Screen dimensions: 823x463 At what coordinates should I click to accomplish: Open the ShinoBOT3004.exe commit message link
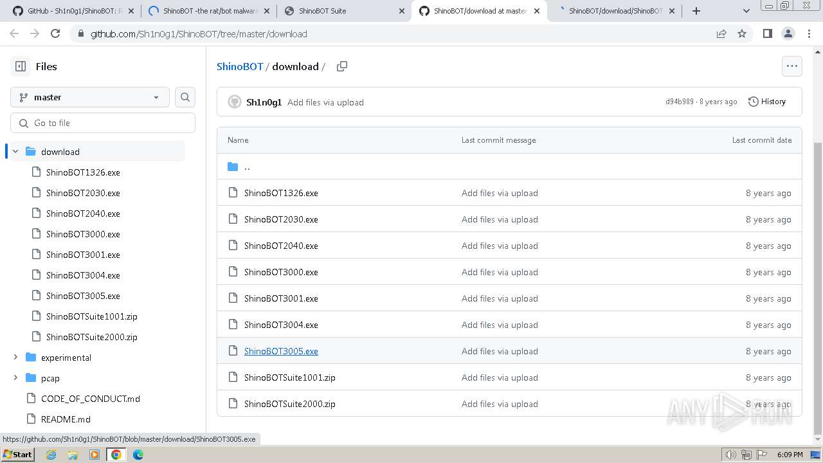[x=500, y=325]
